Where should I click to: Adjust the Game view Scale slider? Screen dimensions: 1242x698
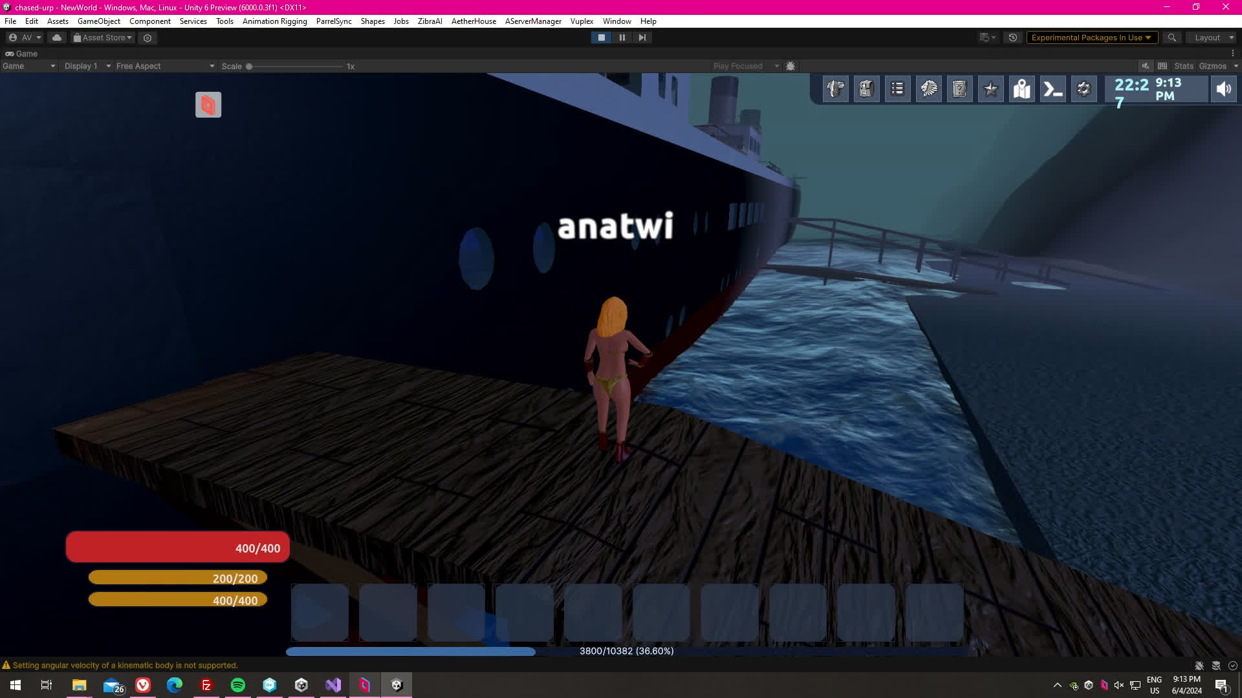(249, 66)
